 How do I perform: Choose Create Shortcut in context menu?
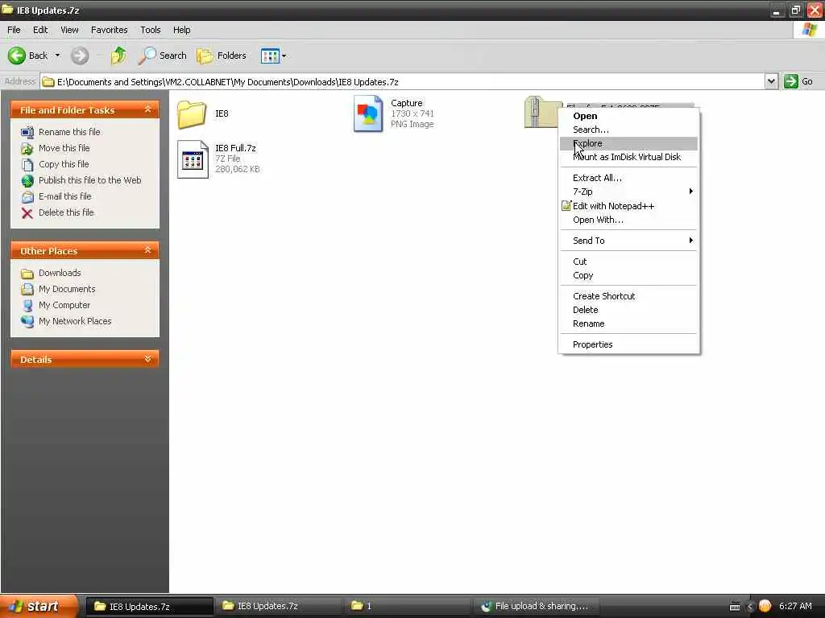(x=628, y=296)
